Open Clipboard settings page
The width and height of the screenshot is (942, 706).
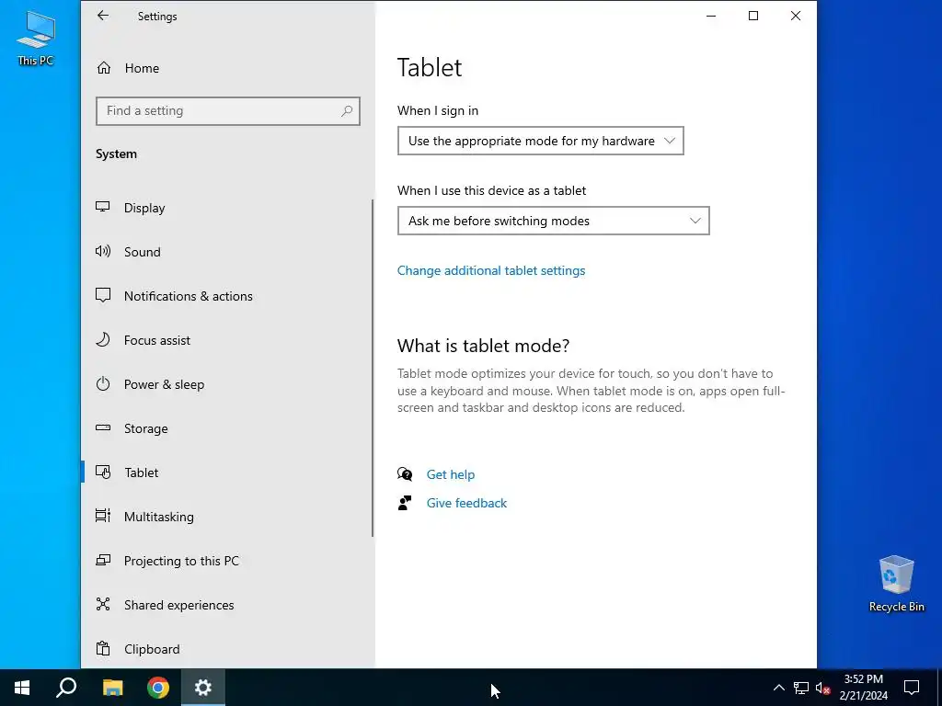coord(228,649)
